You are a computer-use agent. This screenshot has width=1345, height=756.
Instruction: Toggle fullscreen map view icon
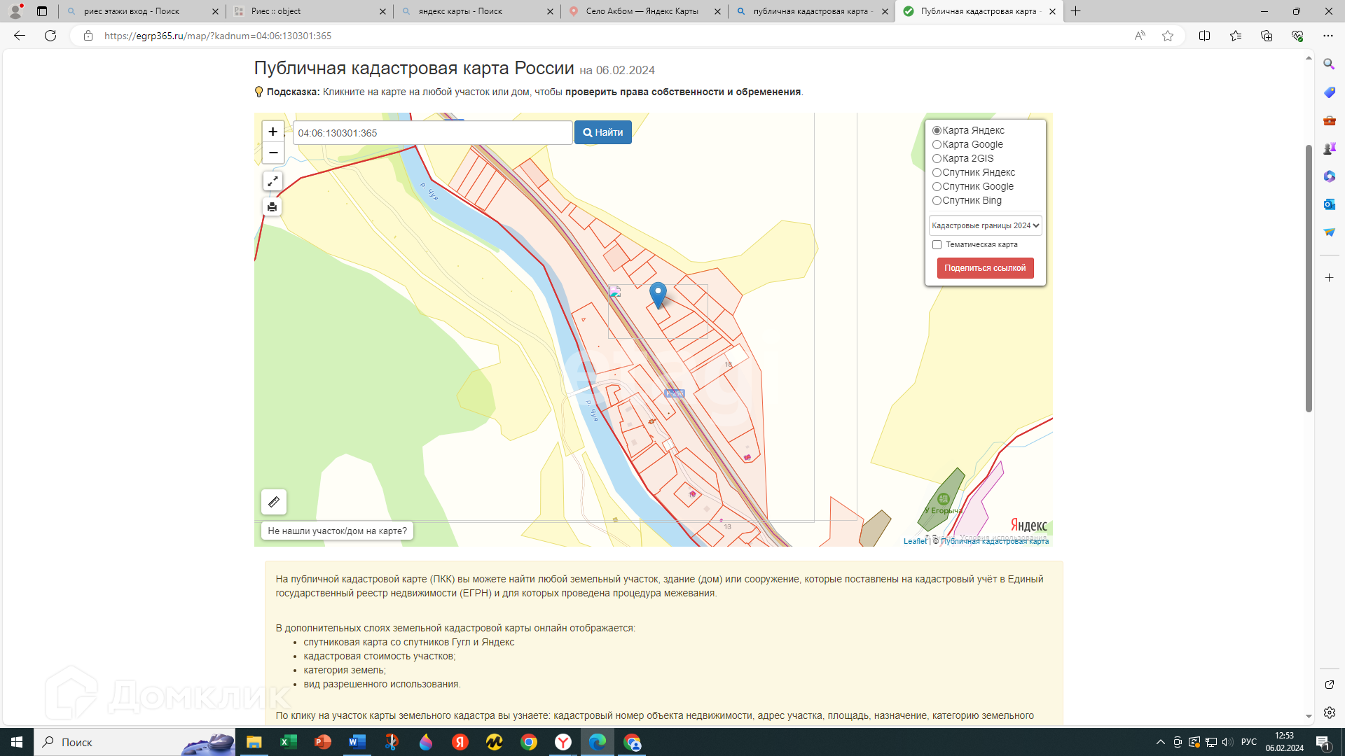273,181
